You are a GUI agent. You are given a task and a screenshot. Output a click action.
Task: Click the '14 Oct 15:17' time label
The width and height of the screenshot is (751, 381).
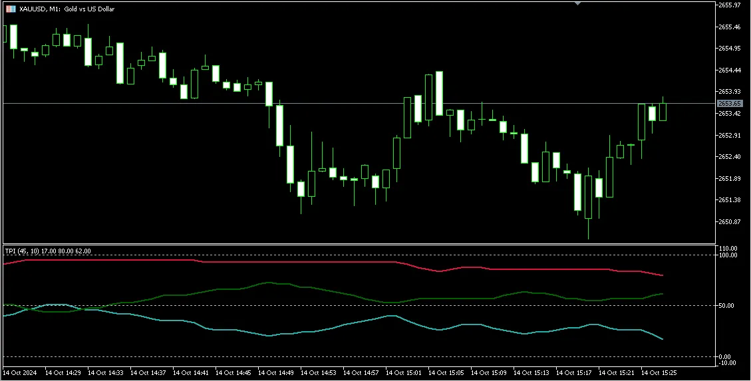coord(574,372)
